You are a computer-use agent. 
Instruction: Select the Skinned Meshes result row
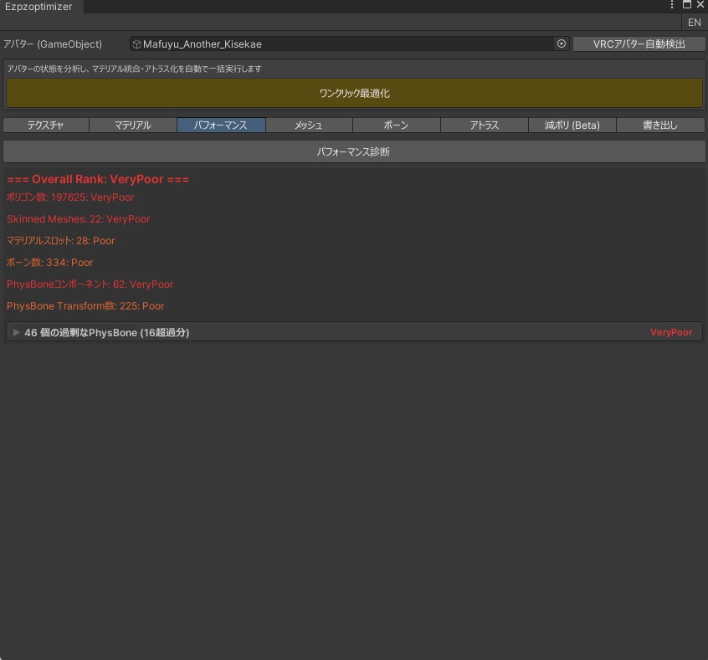click(78, 219)
